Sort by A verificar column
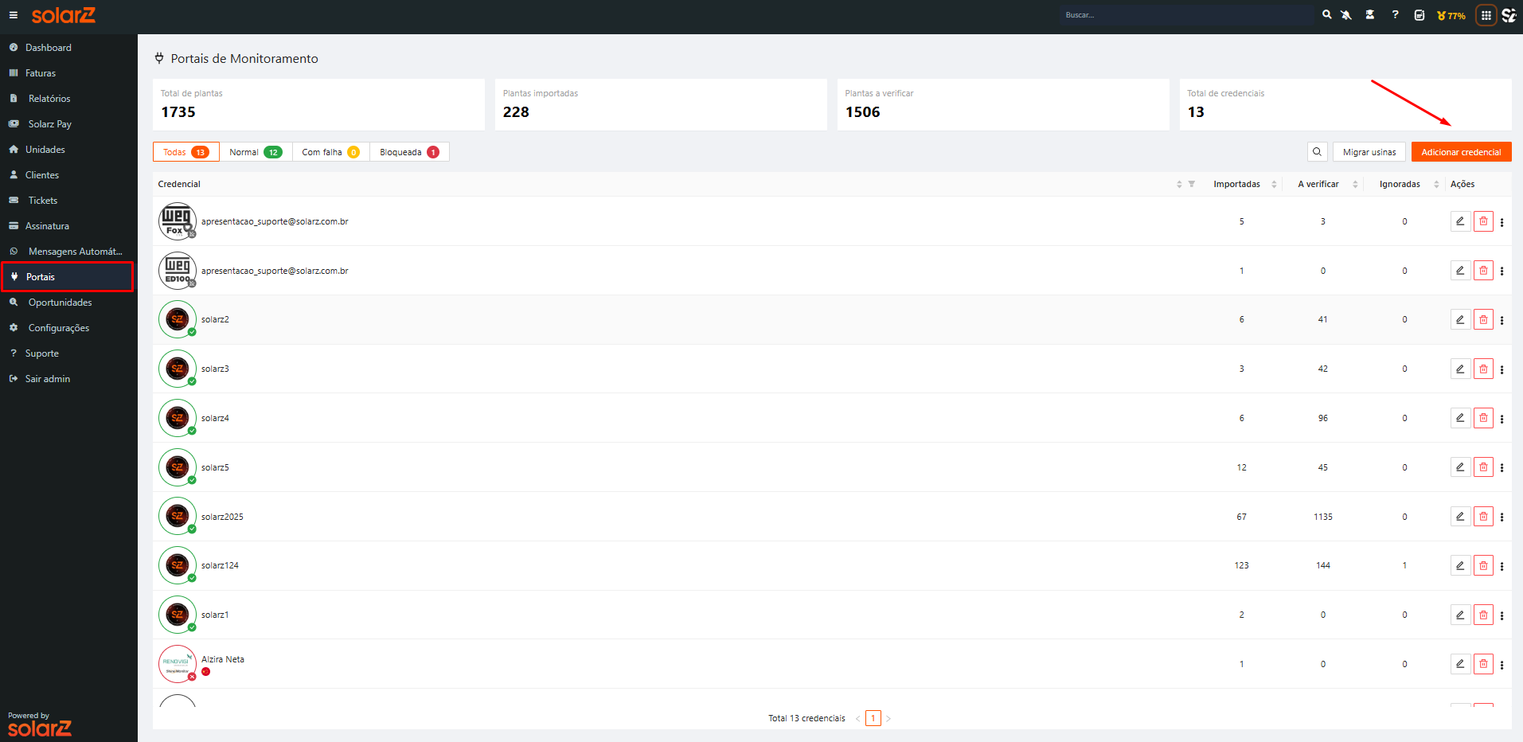The image size is (1523, 742). (x=1355, y=184)
